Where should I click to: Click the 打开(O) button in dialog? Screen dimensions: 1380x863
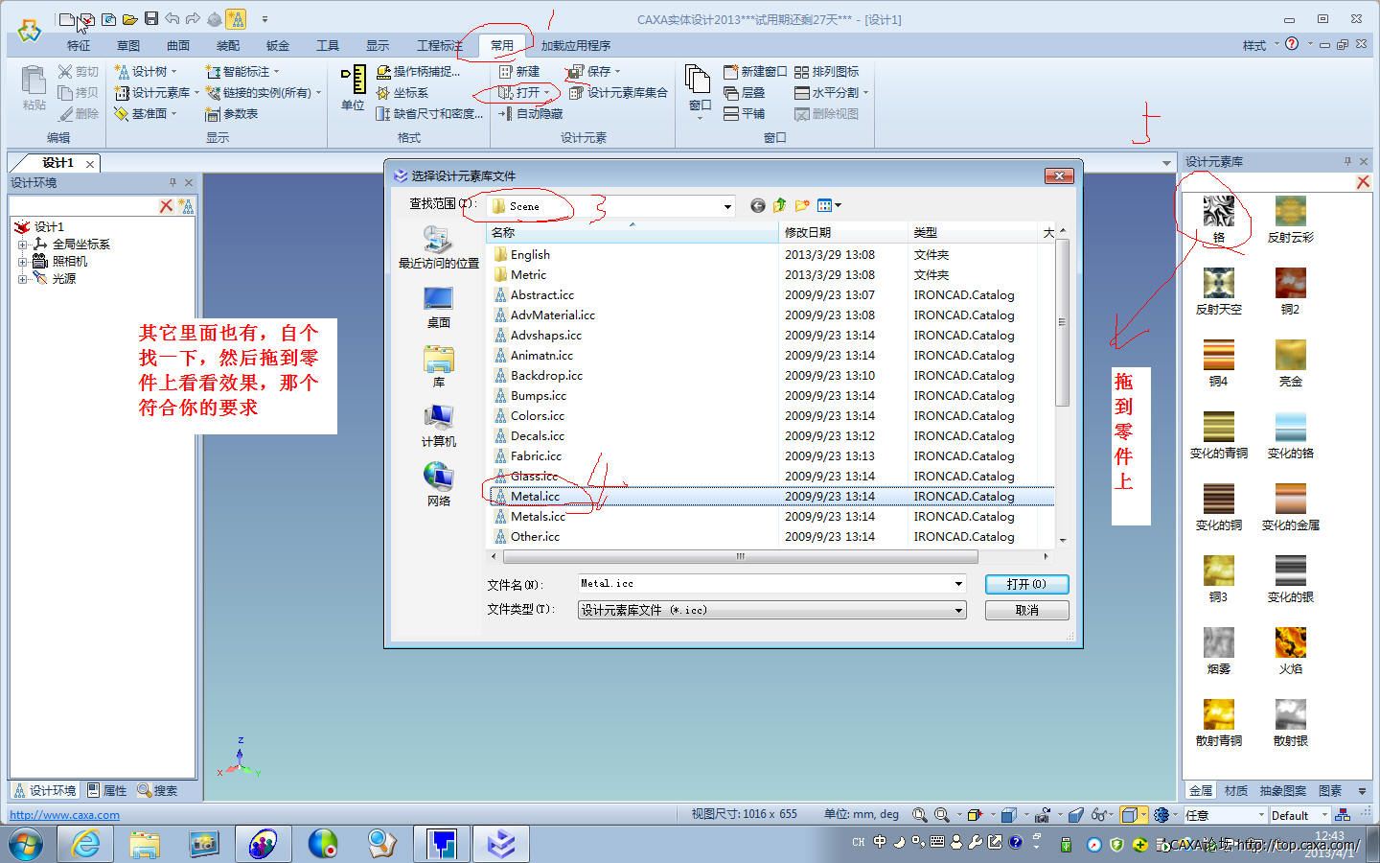tap(1026, 584)
